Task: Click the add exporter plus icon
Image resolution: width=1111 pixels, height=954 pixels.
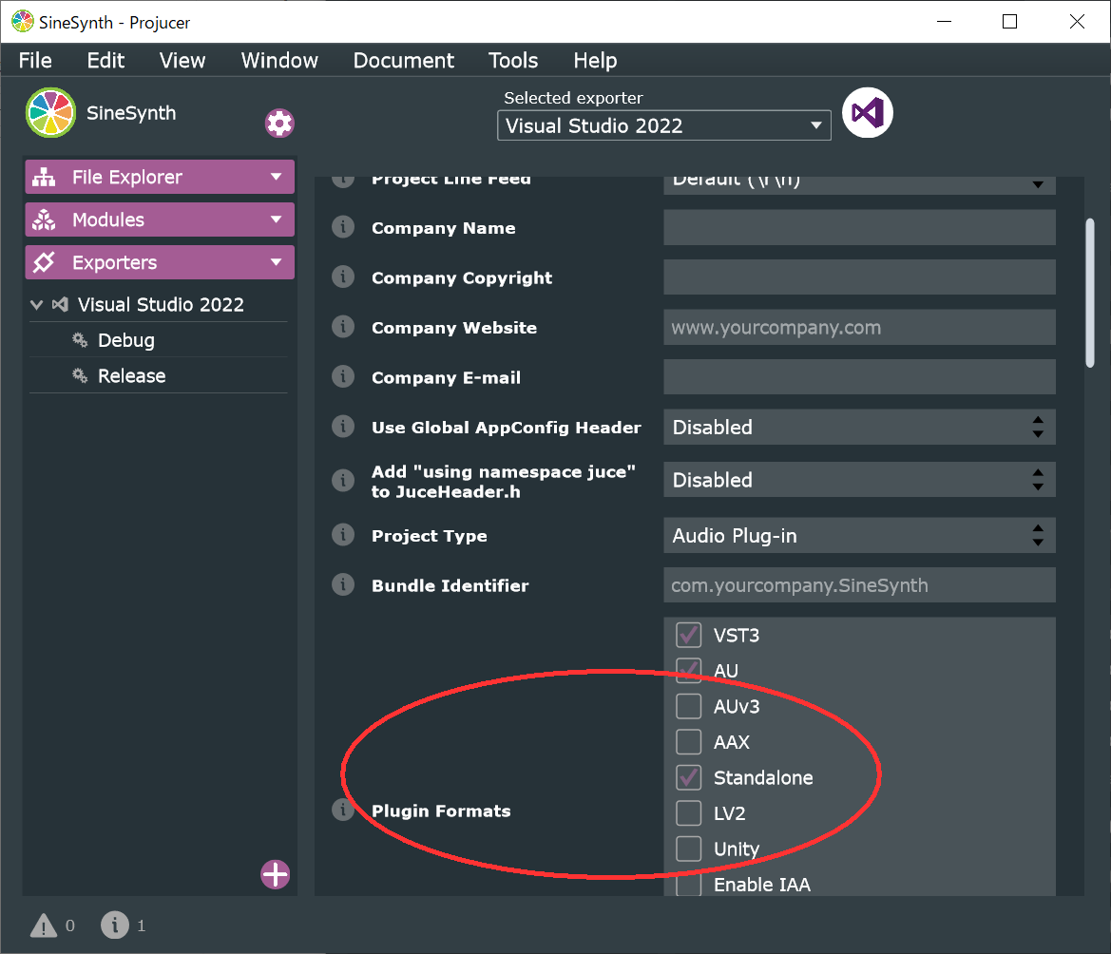Action: pyautogui.click(x=275, y=875)
